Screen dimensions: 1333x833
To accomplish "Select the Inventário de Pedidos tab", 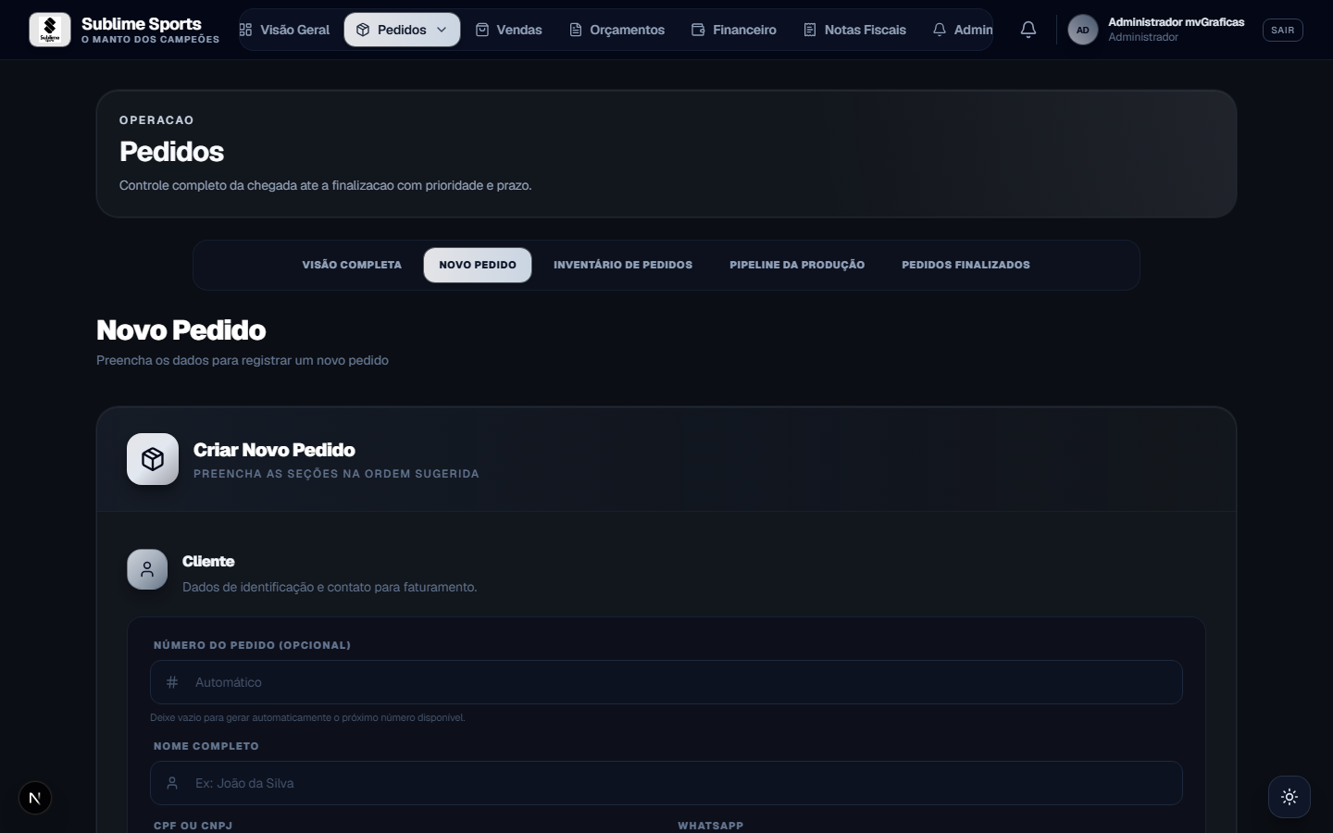I will pyautogui.click(x=623, y=265).
